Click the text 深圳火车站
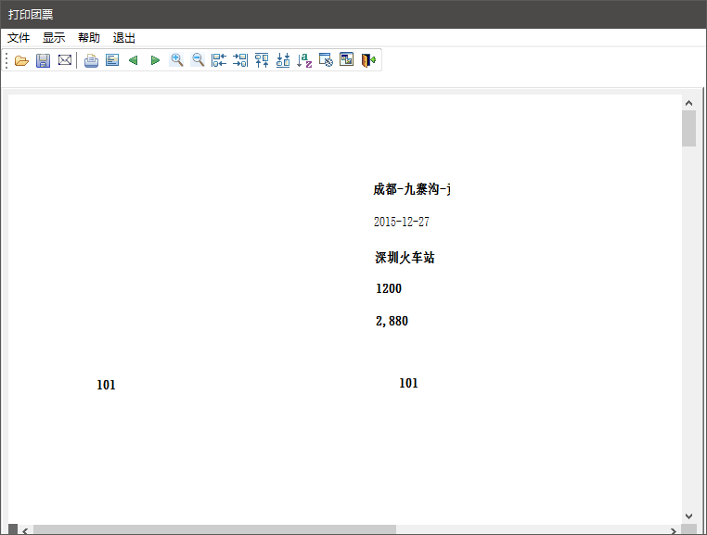Image resolution: width=707 pixels, height=535 pixels. click(405, 258)
